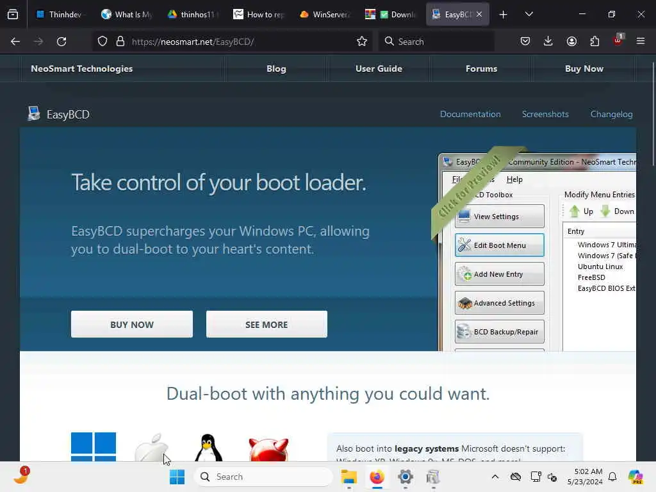Click the SEE MORE button
Image resolution: width=656 pixels, height=492 pixels.
[266, 324]
